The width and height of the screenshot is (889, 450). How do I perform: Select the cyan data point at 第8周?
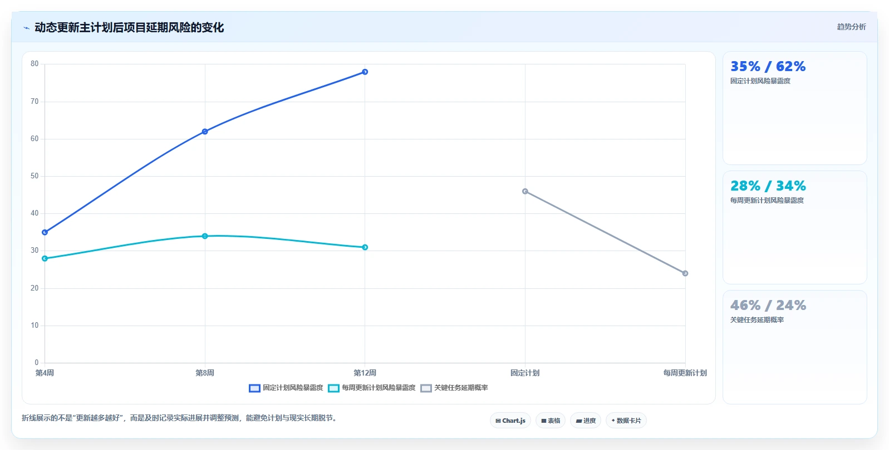pyautogui.click(x=205, y=236)
